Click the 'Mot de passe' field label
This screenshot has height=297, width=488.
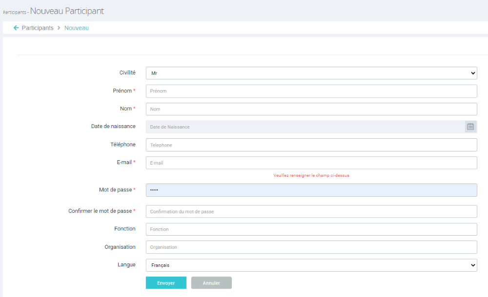point(116,190)
